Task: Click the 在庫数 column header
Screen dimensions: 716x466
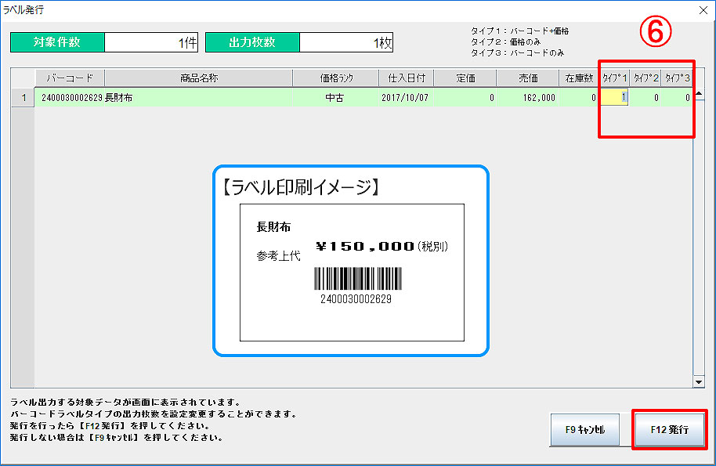Action: pyautogui.click(x=579, y=78)
